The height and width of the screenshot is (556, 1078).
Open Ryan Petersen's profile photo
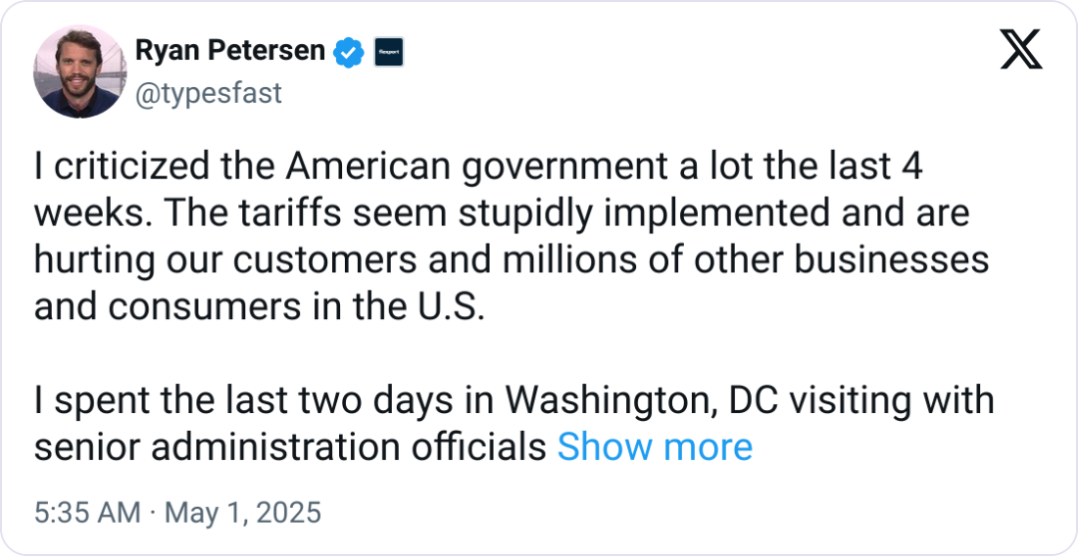click(80, 71)
